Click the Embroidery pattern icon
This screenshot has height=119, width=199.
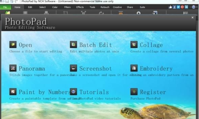click(134, 68)
